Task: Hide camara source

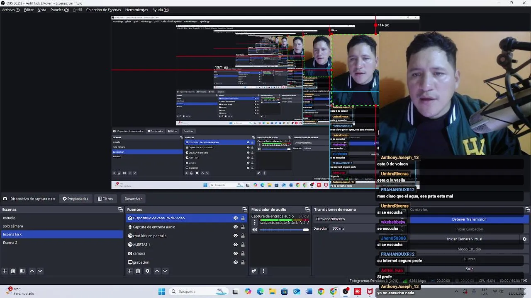Action: 236,253
